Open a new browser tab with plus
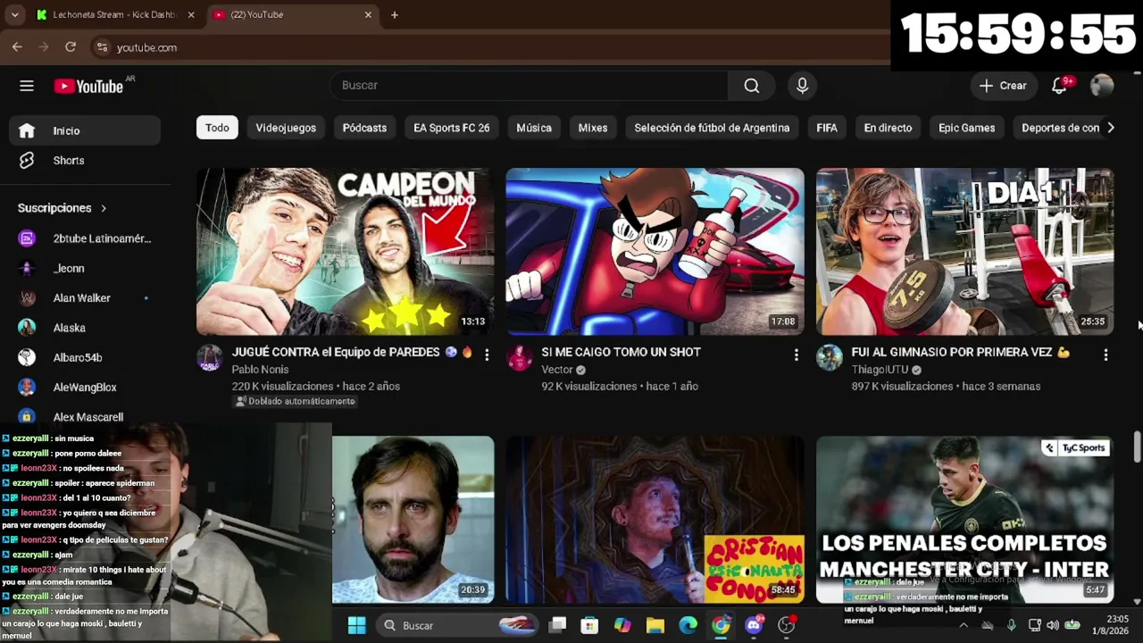Image resolution: width=1143 pixels, height=643 pixels. (x=395, y=15)
